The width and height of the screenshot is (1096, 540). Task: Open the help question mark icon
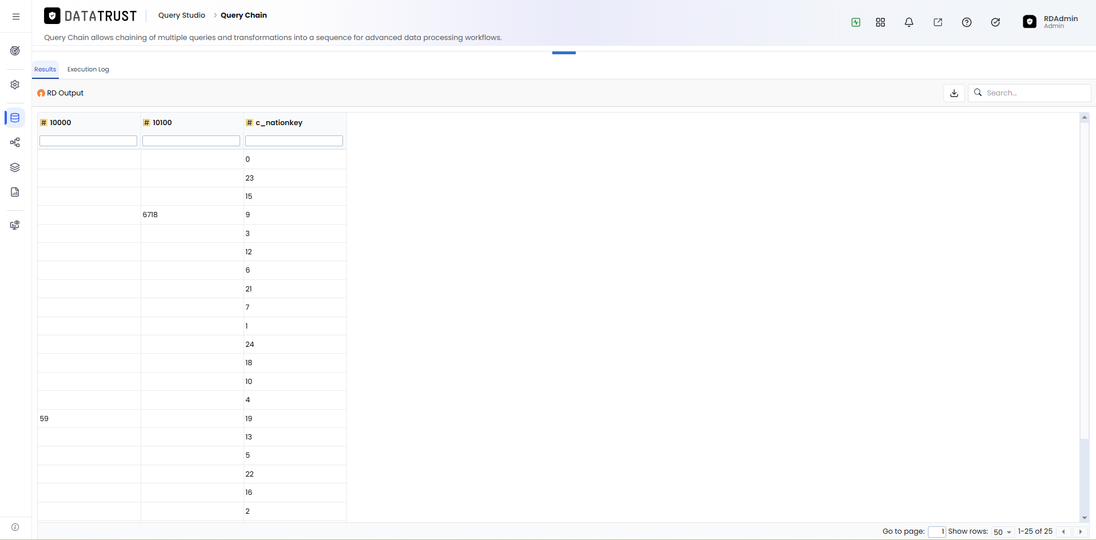click(967, 22)
